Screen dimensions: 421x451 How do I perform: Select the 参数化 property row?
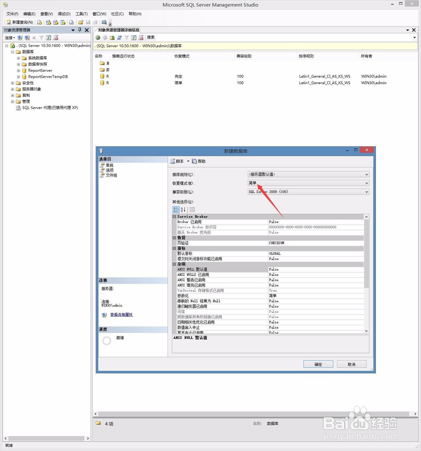(x=270, y=296)
